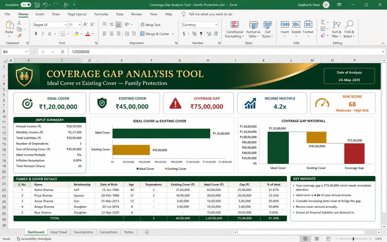The height and width of the screenshot is (242, 387).
Task: Click the Customize Quick Access Toolbar arrow
Action: pos(74,5)
